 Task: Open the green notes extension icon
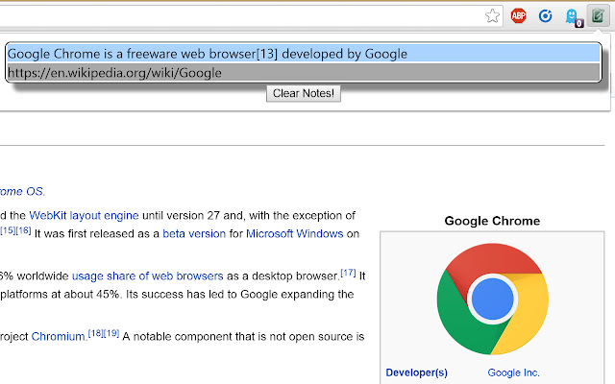598,16
